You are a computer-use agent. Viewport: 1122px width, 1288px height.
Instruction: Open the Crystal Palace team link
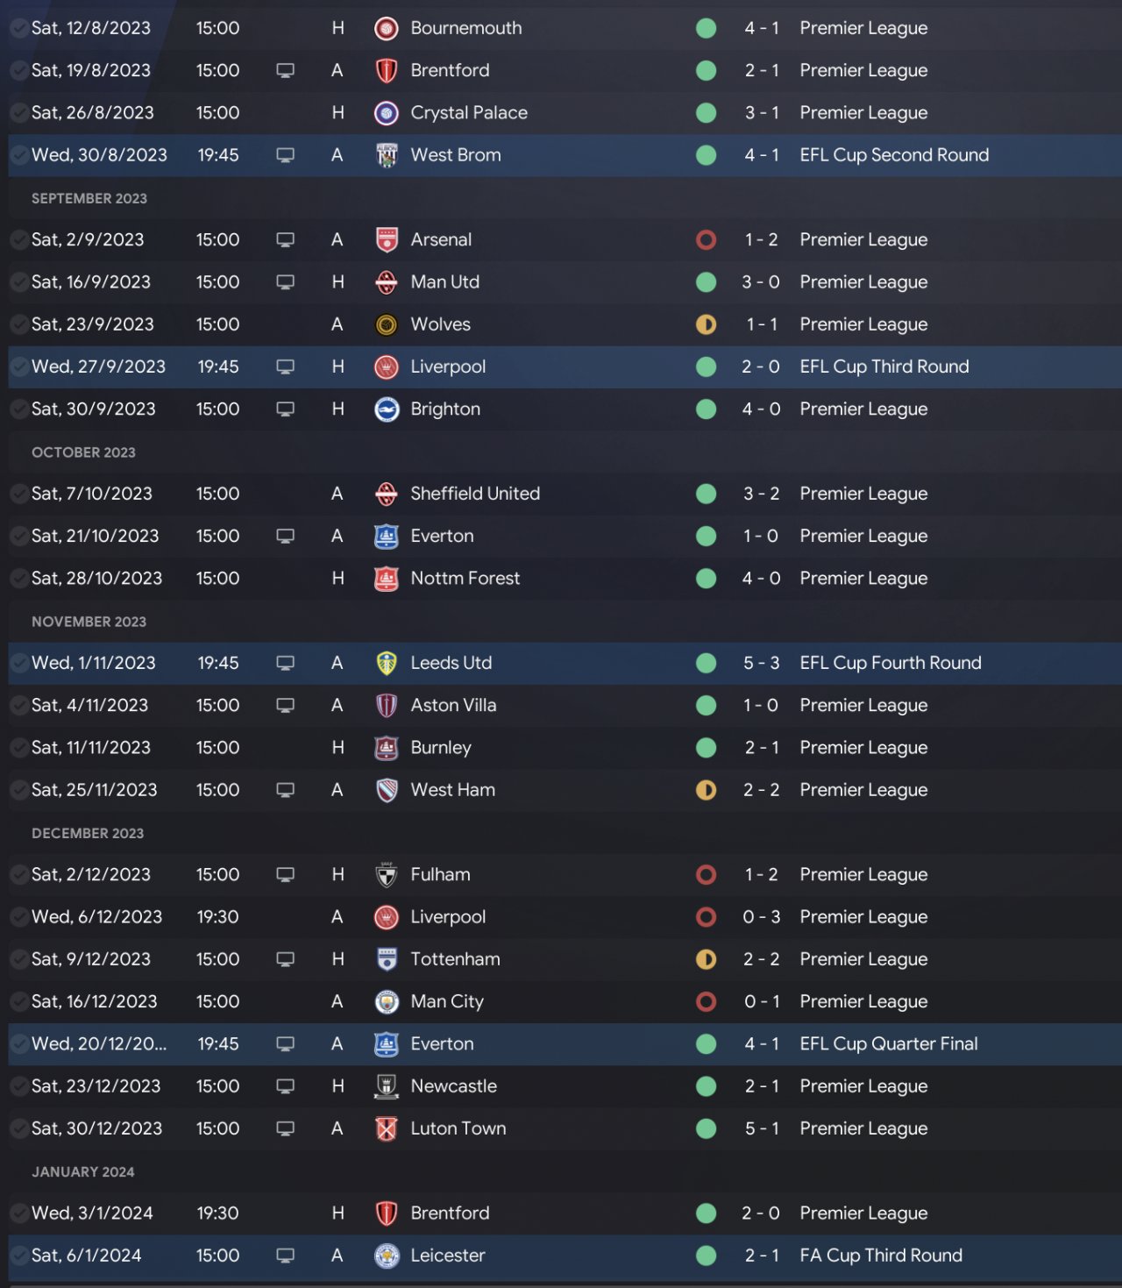[469, 113]
